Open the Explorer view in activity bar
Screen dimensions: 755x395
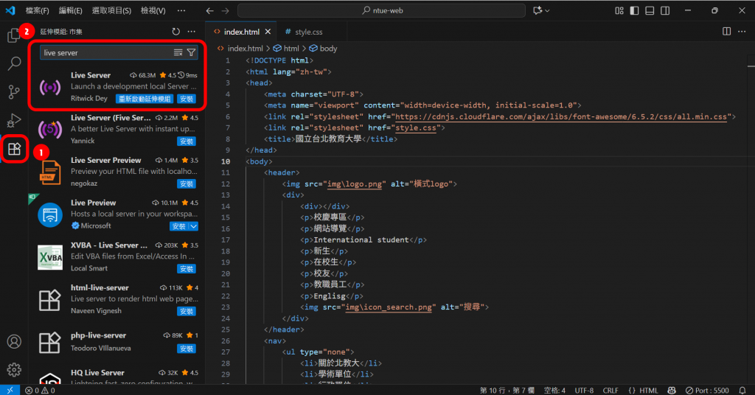(13, 35)
